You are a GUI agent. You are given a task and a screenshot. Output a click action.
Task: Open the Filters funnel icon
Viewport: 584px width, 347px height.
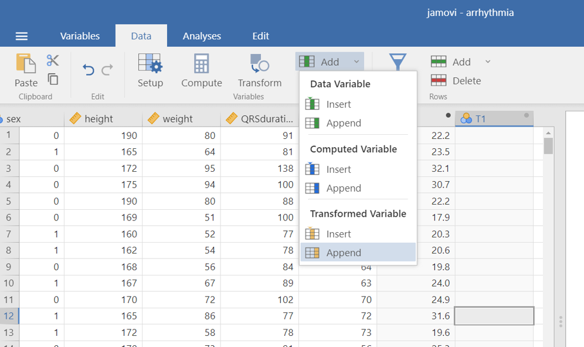pos(398,63)
